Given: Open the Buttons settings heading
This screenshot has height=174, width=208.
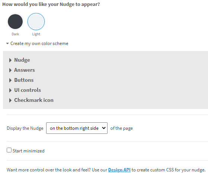Looking at the screenshot, I should pos(24,80).
